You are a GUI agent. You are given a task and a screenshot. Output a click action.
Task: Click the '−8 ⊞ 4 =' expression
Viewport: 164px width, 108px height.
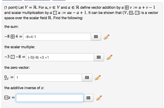(13, 37)
